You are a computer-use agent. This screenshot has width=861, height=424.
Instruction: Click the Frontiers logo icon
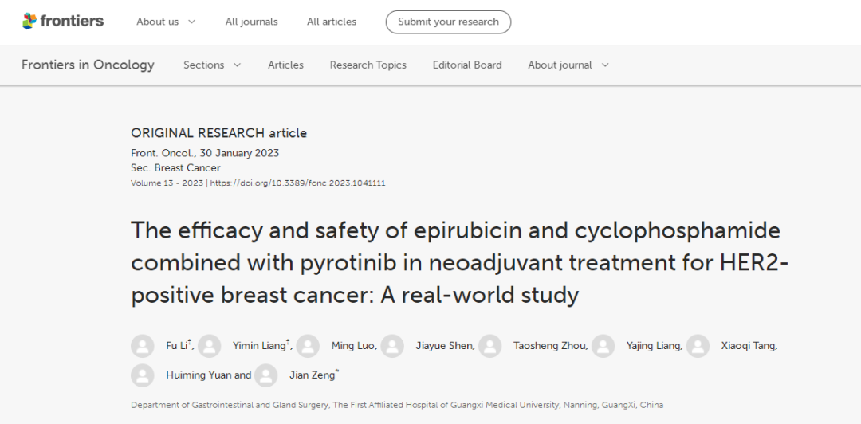[x=29, y=22]
